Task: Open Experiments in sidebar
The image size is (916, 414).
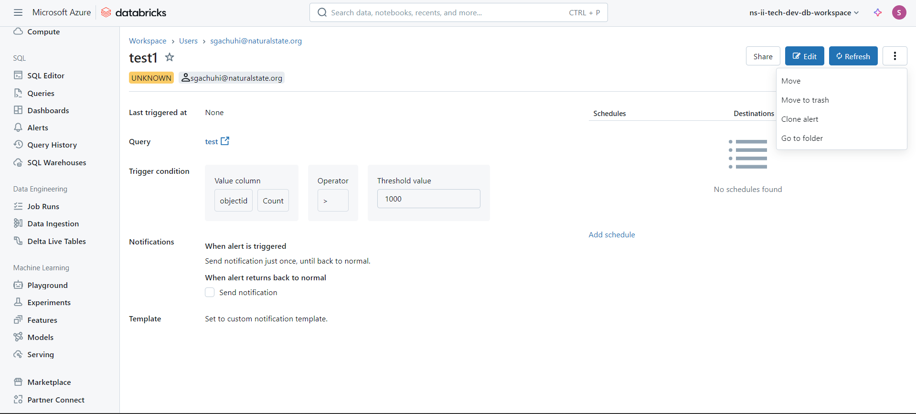Action: 49,302
